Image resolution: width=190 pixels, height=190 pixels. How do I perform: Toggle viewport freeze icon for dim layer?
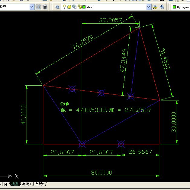tap(74, 7)
